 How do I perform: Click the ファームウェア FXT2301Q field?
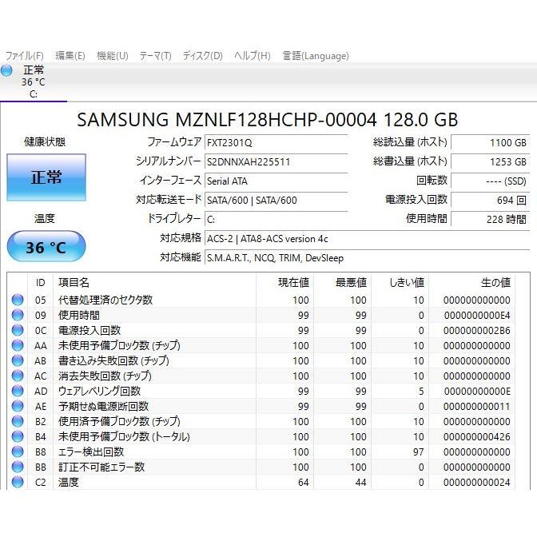(x=276, y=142)
